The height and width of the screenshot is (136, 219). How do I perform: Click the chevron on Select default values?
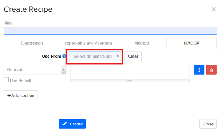[118, 56]
